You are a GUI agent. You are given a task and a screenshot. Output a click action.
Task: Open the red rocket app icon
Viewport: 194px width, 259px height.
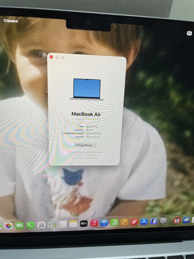point(134,222)
